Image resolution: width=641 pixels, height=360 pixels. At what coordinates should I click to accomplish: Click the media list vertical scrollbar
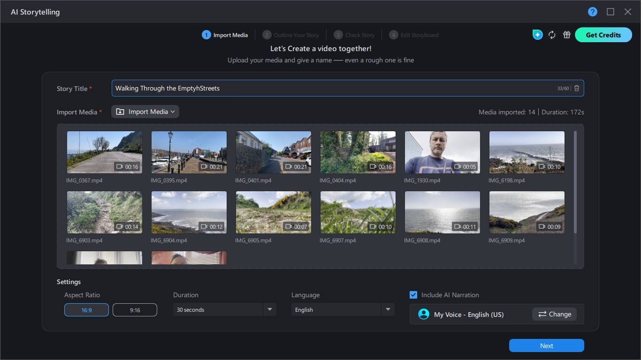click(x=576, y=182)
